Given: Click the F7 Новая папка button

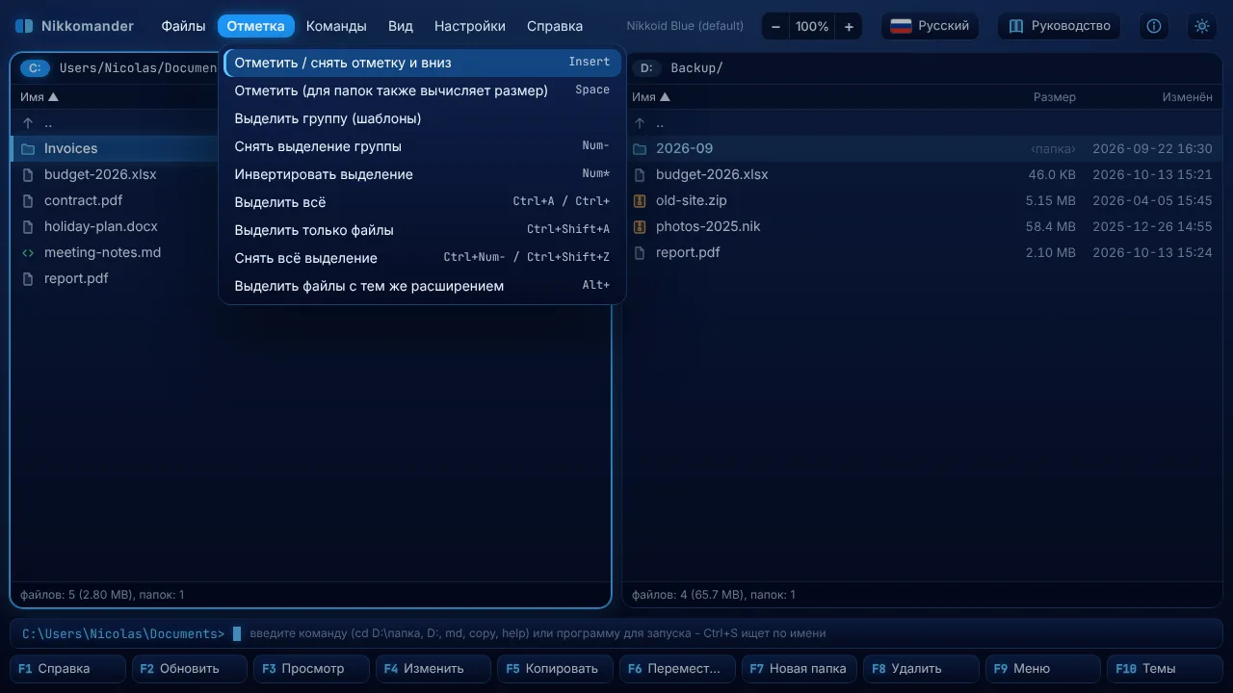Looking at the screenshot, I should [x=800, y=668].
